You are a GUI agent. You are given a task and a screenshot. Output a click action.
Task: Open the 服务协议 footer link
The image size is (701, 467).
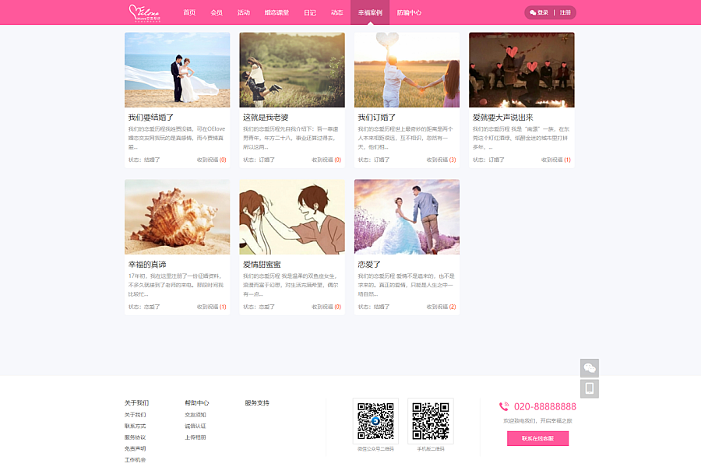(135, 437)
